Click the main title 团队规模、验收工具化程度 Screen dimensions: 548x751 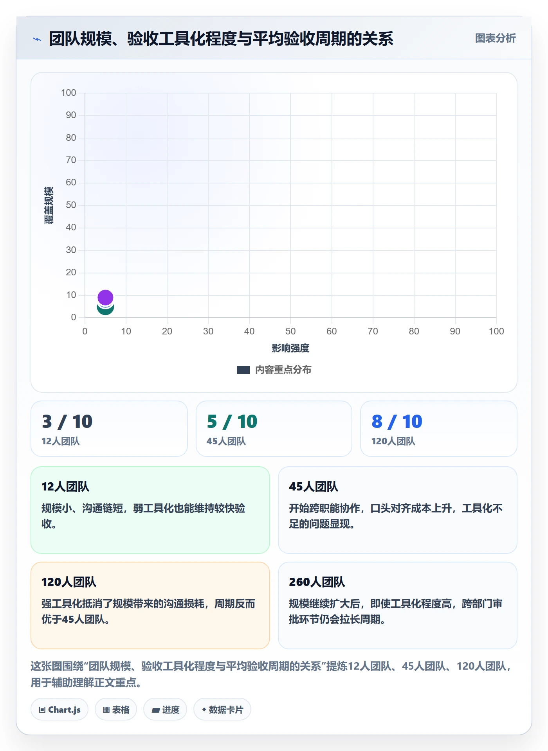click(221, 39)
